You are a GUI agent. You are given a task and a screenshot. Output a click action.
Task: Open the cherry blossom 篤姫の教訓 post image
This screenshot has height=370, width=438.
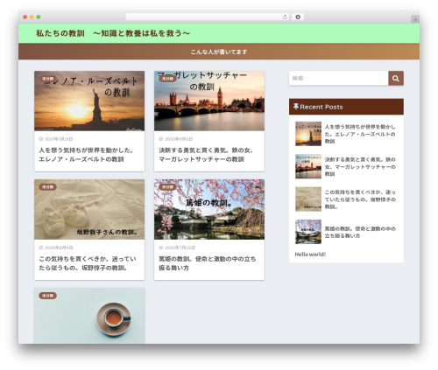209,209
